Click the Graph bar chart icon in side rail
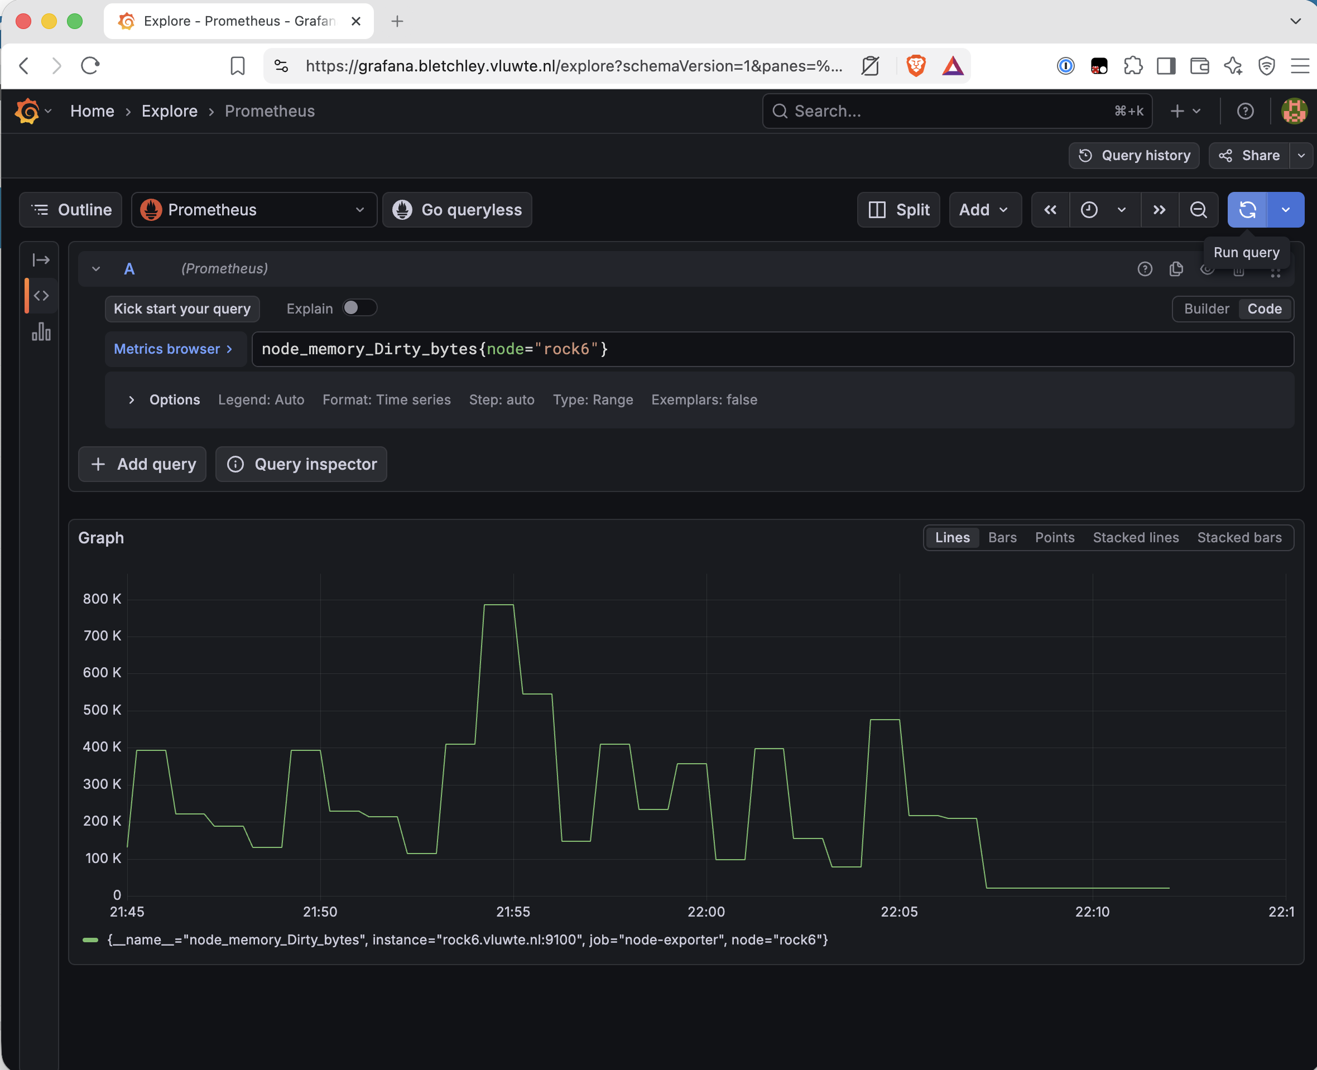 click(41, 331)
